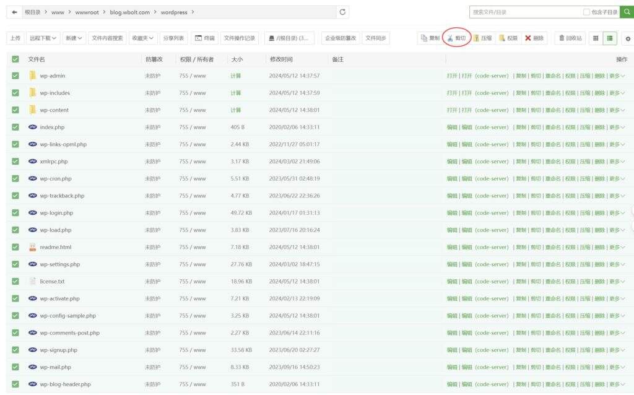634x395 pixels.
Task: Uncheck the wp-admin row checkbox
Action: pos(15,76)
